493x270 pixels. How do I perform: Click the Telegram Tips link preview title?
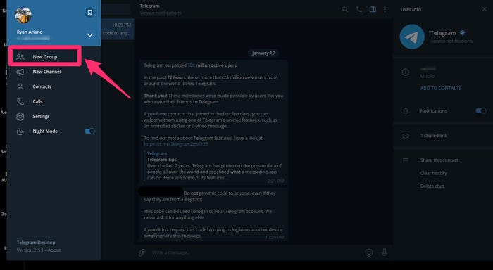coord(162,160)
